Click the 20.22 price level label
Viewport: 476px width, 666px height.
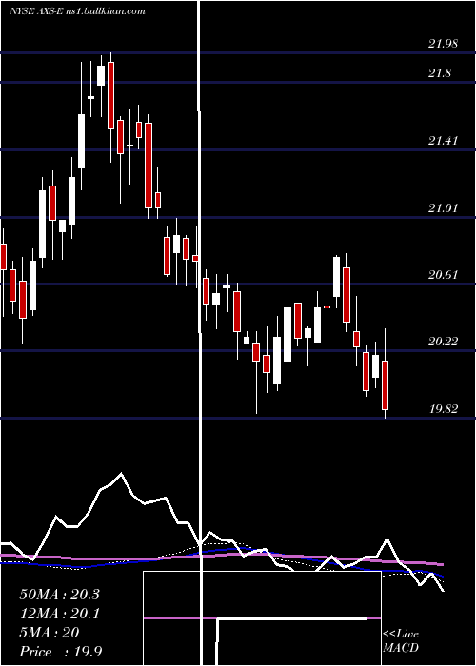443,342
